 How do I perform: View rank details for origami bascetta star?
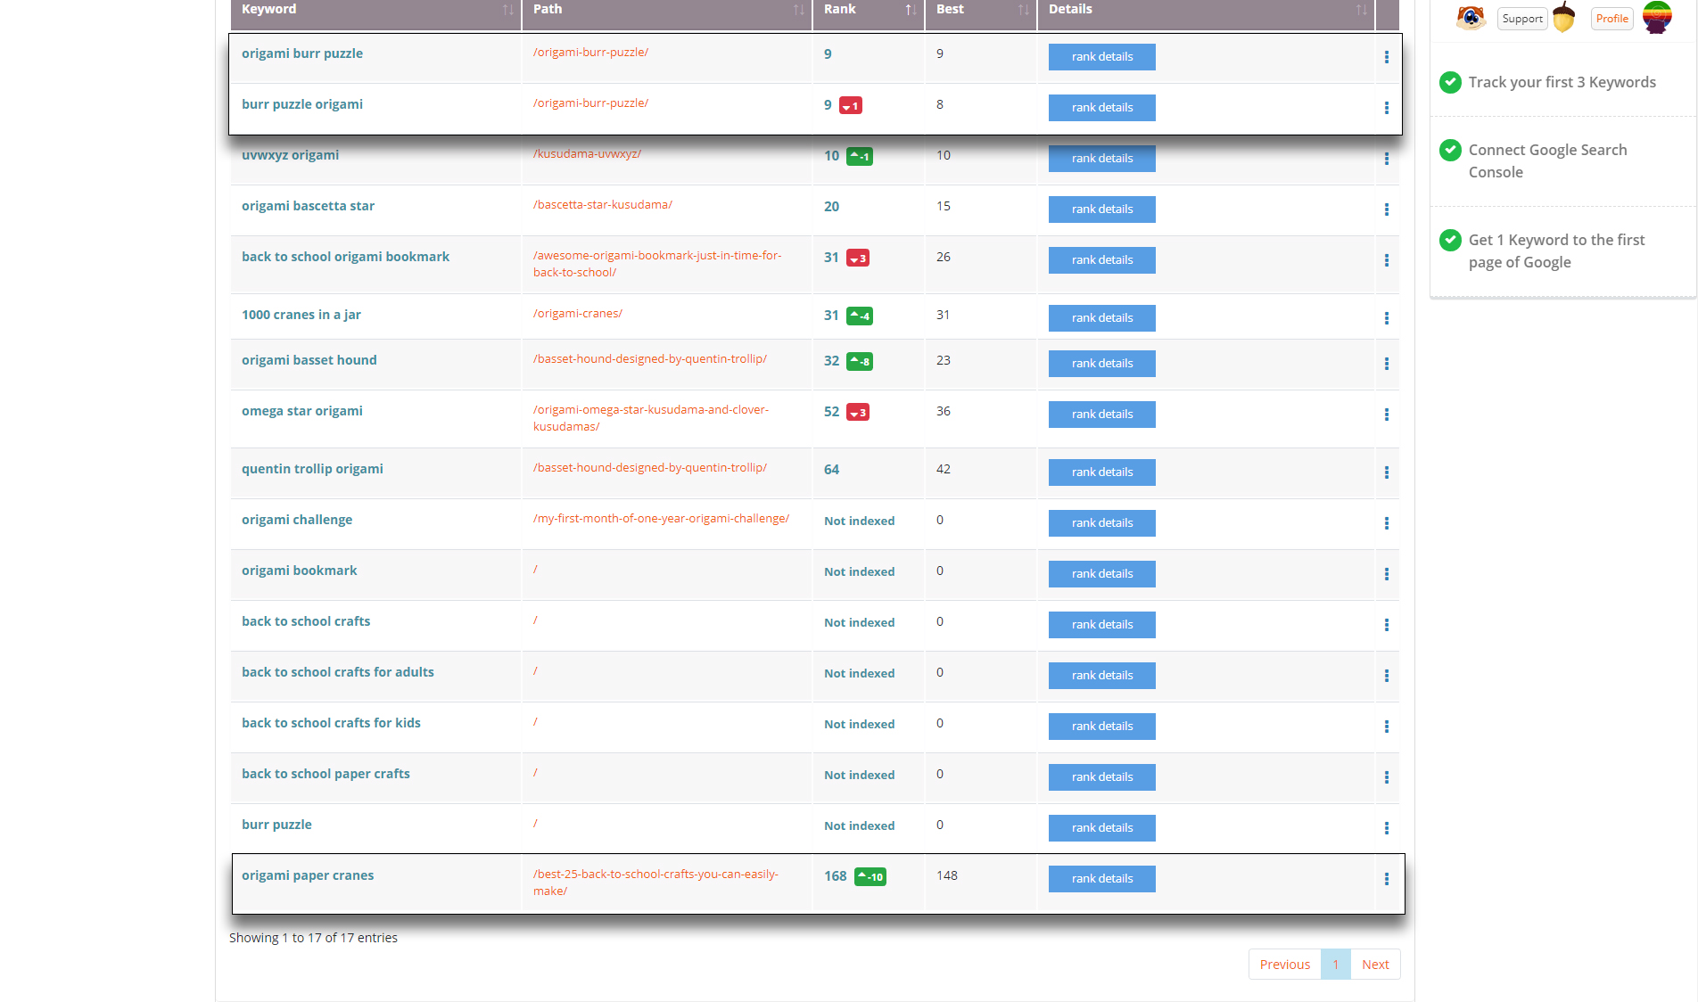pos(1102,209)
